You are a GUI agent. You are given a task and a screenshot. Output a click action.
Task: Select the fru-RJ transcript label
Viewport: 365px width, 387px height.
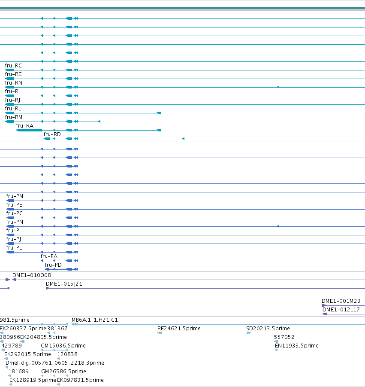(12, 100)
